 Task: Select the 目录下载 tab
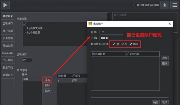pyautogui.click(x=8, y=67)
